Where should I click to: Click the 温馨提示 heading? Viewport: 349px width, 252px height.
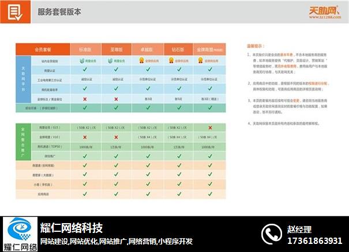256,46
